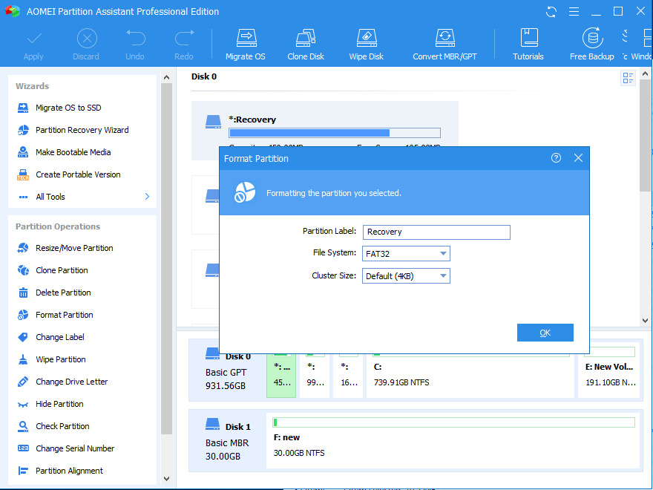Open the Cluster Size dropdown
Screen dimensions: 653x490
(444, 276)
